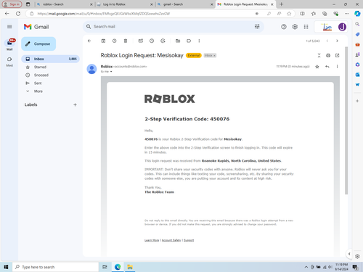
Task: Open Gmail Support help icon
Action: pyautogui.click(x=284, y=27)
